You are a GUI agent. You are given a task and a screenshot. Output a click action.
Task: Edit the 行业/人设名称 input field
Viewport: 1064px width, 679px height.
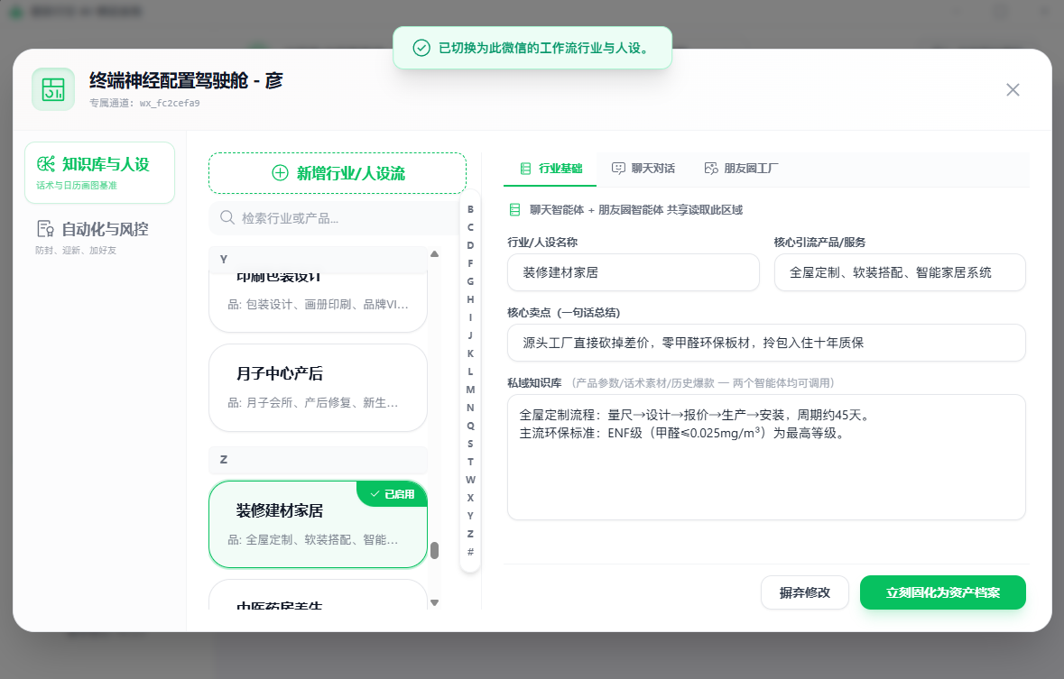633,272
